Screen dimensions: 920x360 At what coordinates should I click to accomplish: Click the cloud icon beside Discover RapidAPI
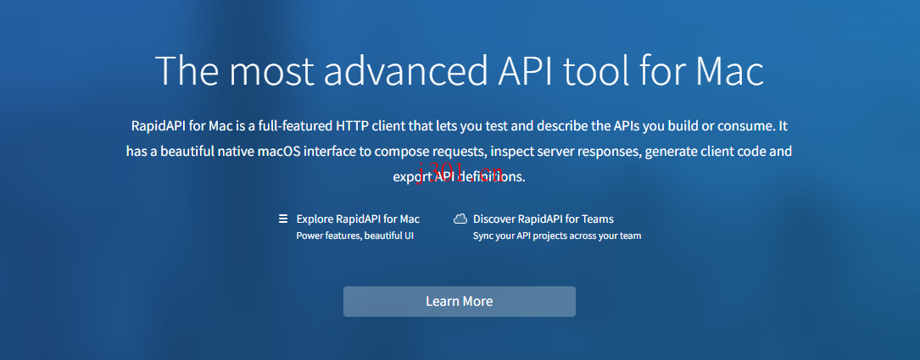(x=460, y=219)
